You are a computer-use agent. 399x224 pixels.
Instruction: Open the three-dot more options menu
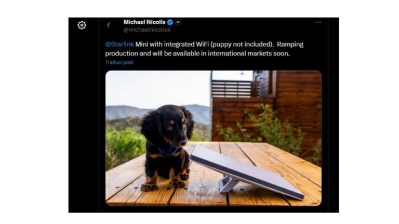318,22
